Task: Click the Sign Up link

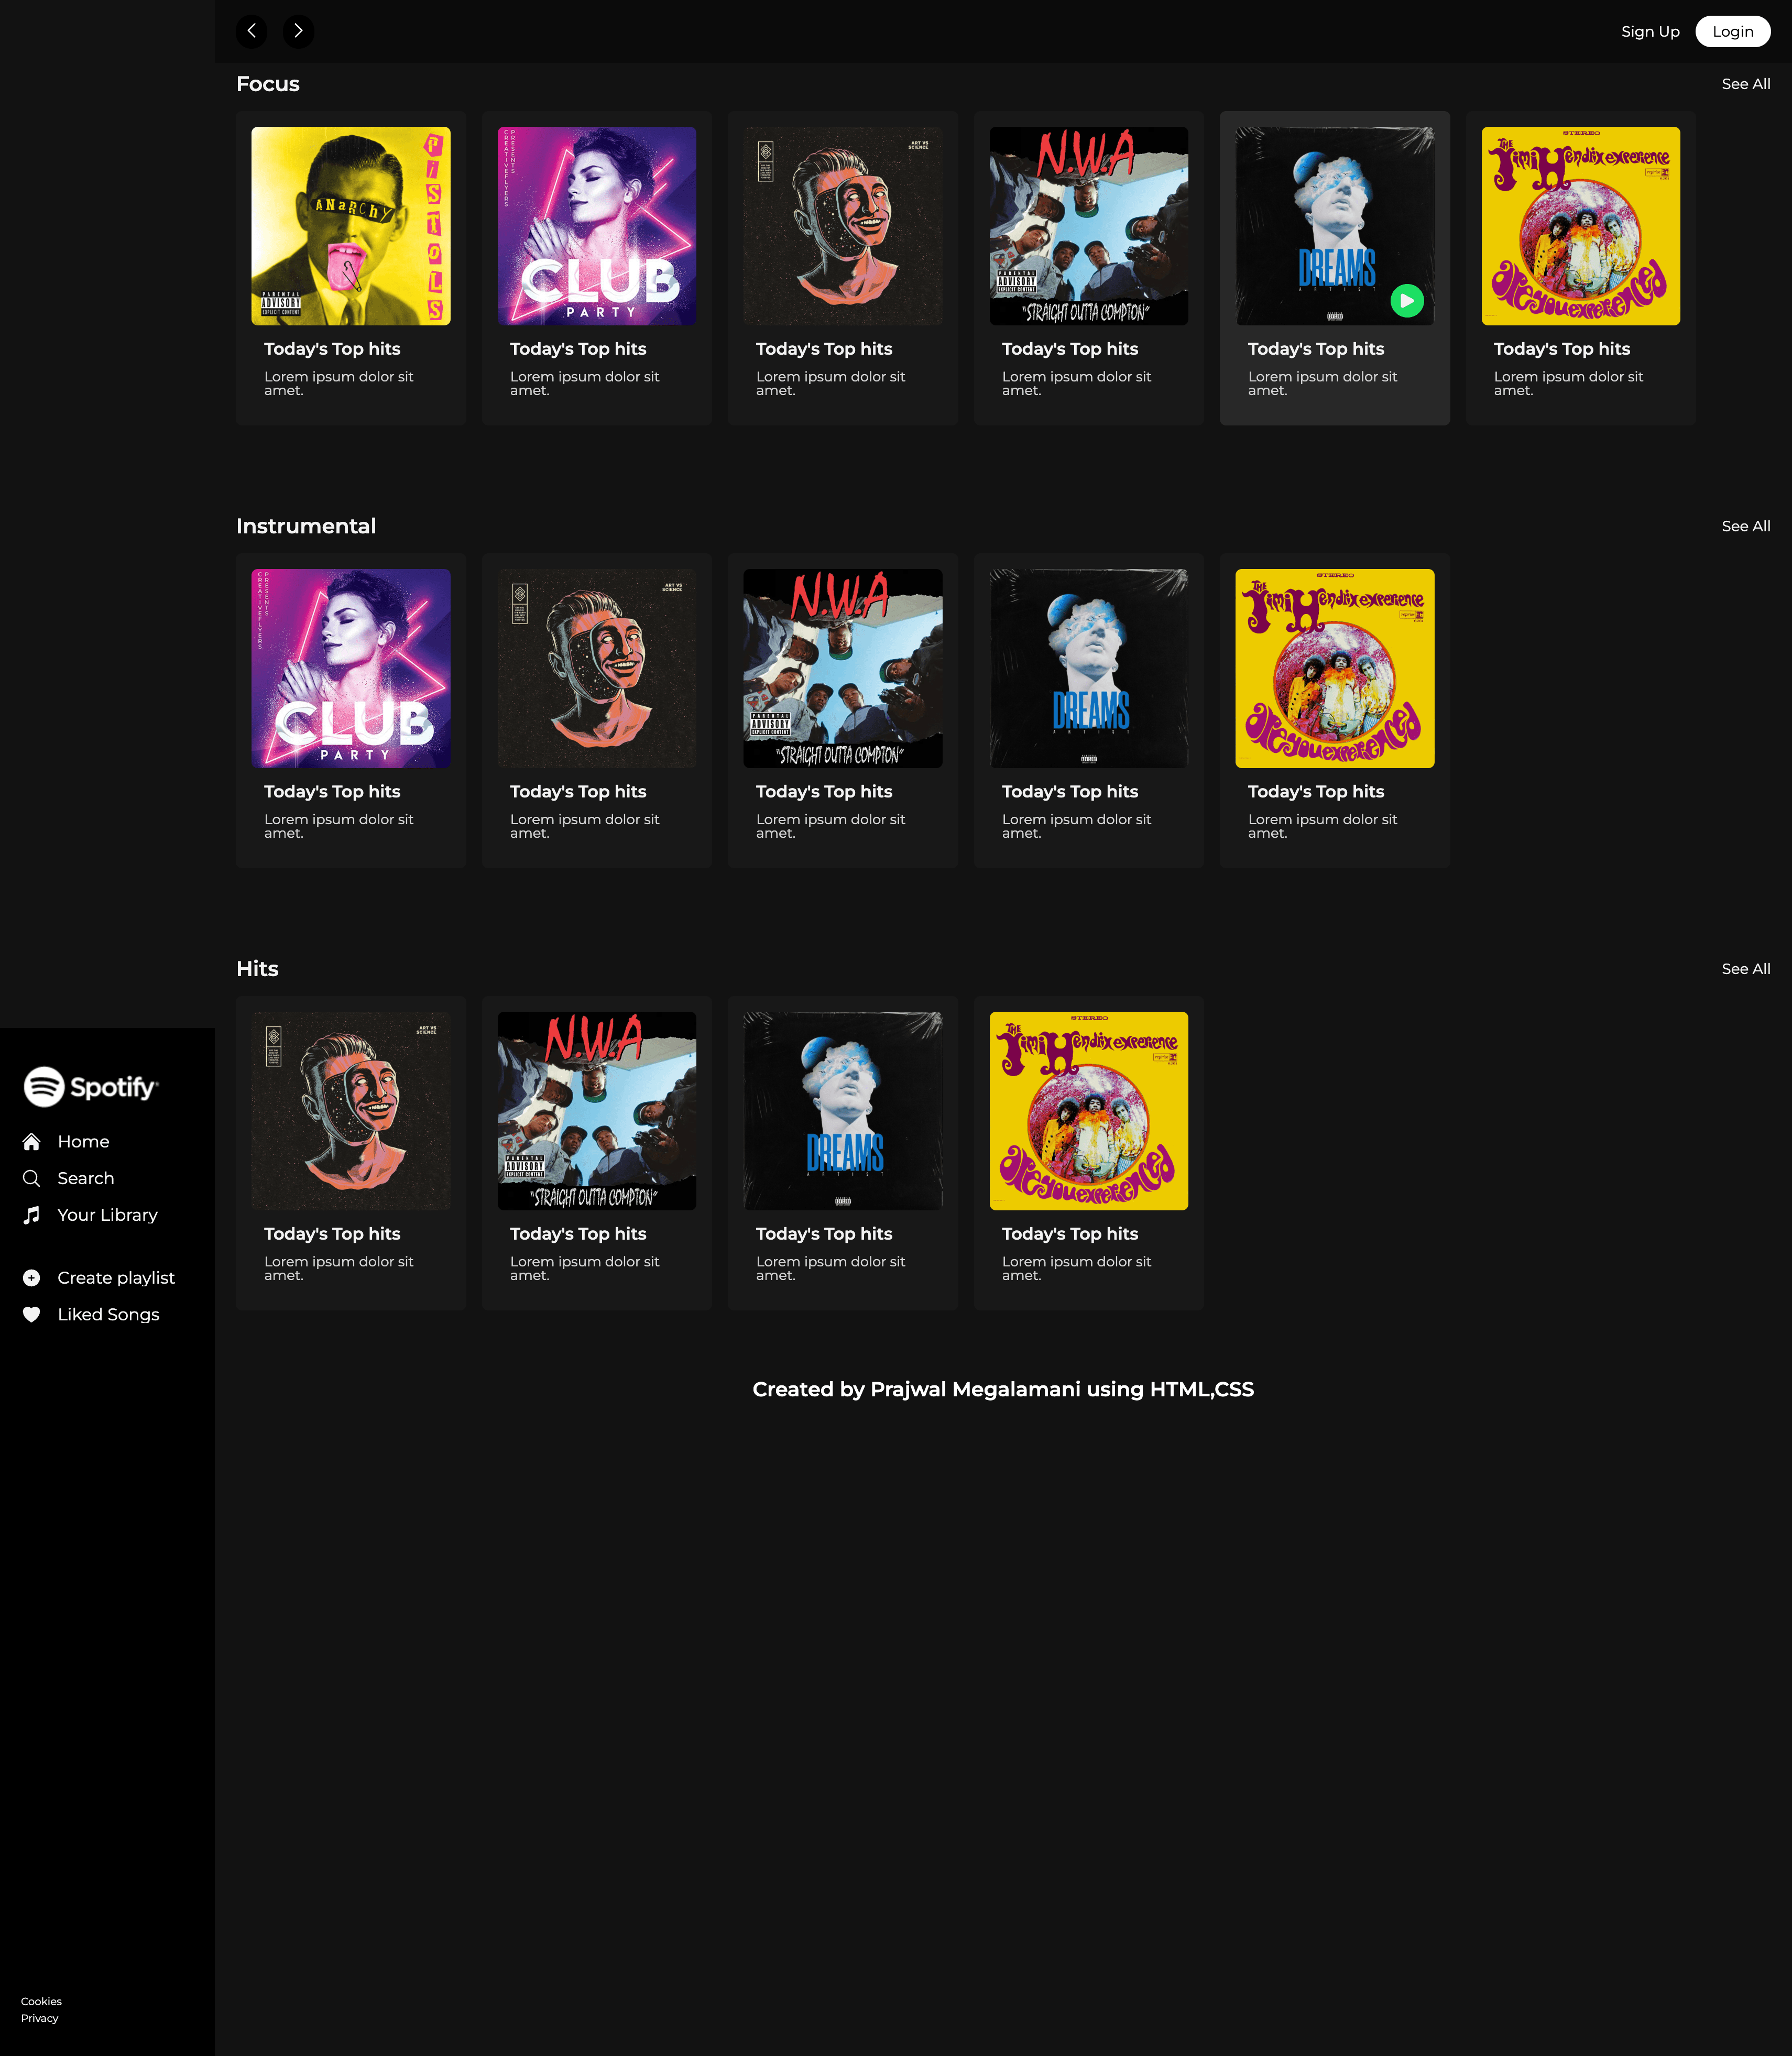Action: (1650, 31)
